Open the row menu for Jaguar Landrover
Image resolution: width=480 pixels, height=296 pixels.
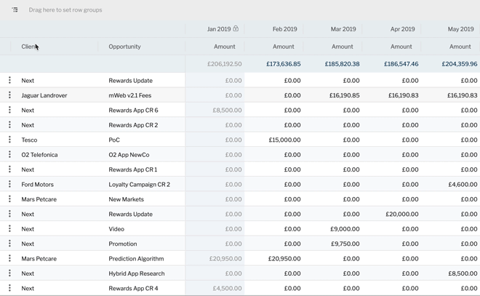[9, 95]
